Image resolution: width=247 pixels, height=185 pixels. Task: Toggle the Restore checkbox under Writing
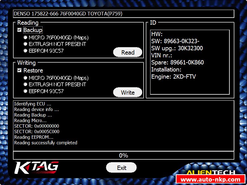[x=19, y=70]
